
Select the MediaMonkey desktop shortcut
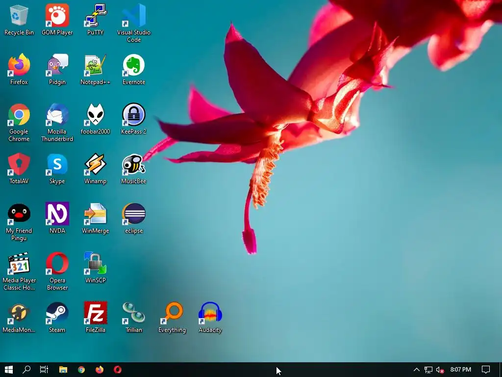click(x=19, y=318)
